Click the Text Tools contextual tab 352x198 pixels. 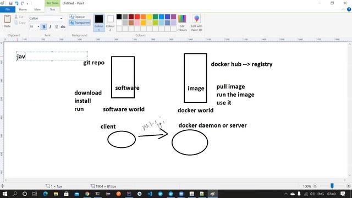click(52, 3)
